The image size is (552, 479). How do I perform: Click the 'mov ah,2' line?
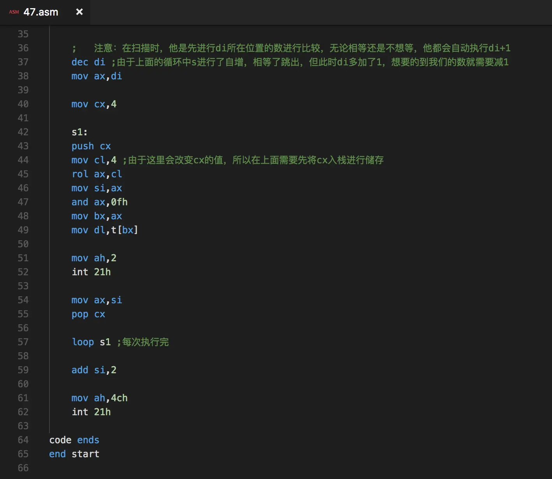(94, 258)
